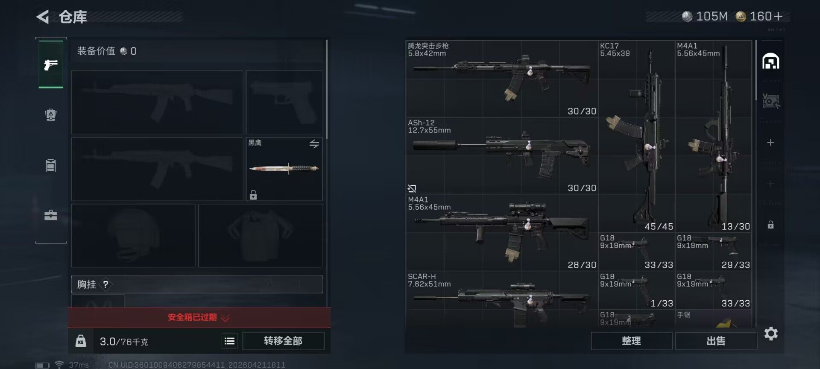Go back using the arrow beside 仓库

(43, 17)
